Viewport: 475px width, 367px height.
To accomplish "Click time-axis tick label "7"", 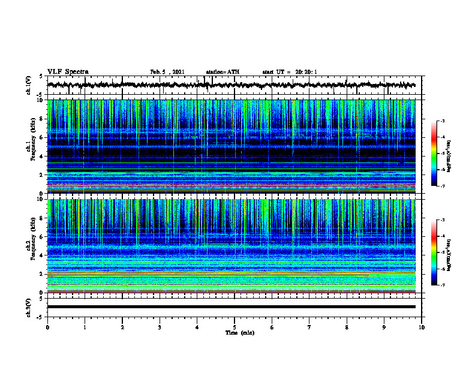I will coord(309,327).
